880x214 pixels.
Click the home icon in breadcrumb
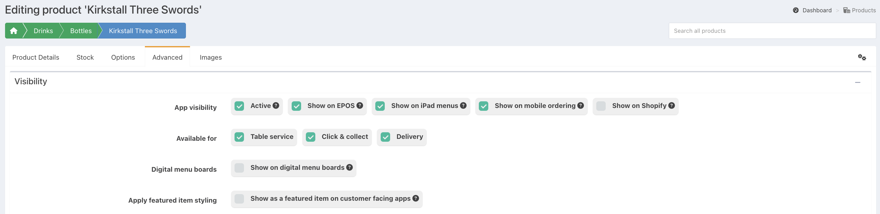click(x=14, y=31)
